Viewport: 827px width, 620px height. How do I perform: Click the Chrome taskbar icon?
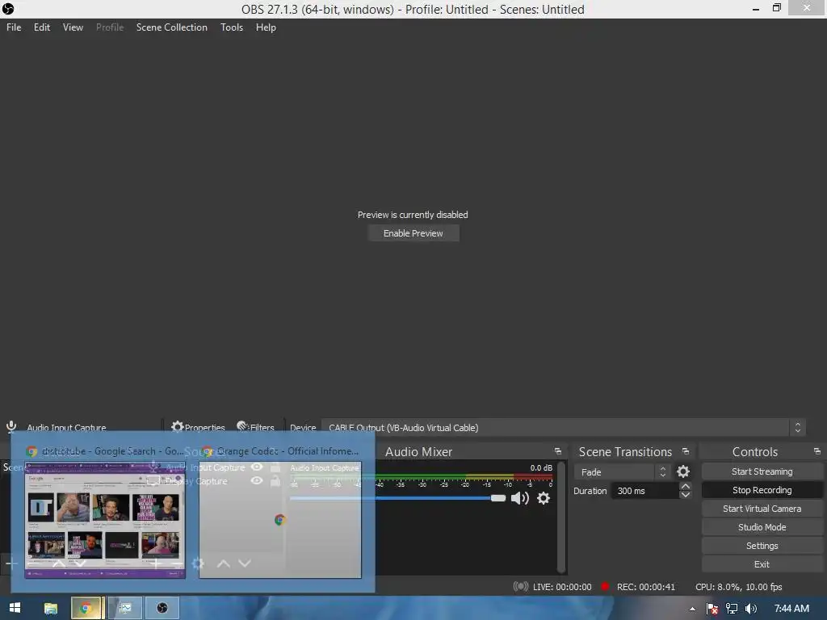pos(86,608)
